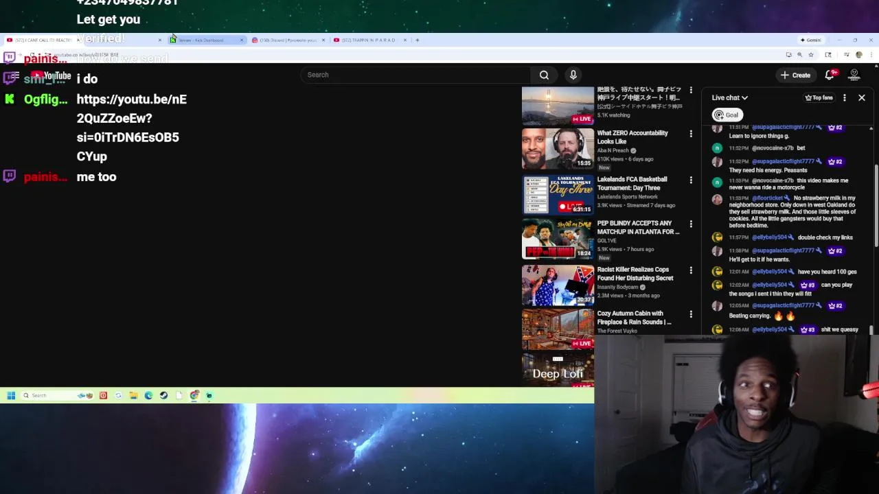Image resolution: width=879 pixels, height=494 pixels.
Task: Open What ZERO Accountability Looks Like thumbnail
Action: [x=558, y=149]
